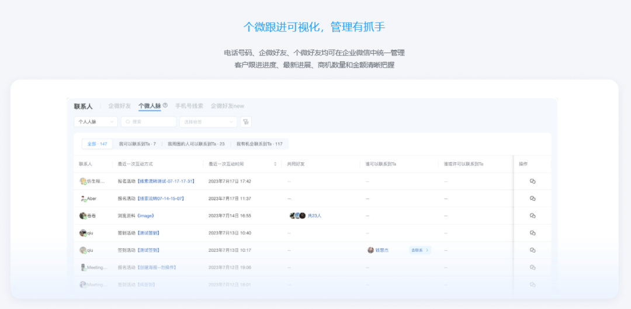Image resolution: width=631 pixels, height=309 pixels.
Task: Click the mutual friends avatars in 卷卷 row
Action: 297,216
